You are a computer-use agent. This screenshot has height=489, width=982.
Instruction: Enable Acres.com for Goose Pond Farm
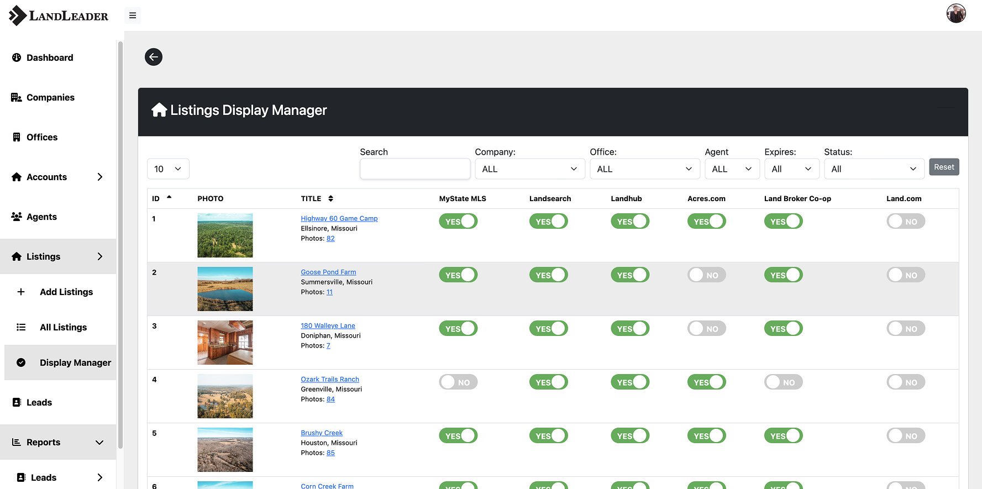coord(706,275)
